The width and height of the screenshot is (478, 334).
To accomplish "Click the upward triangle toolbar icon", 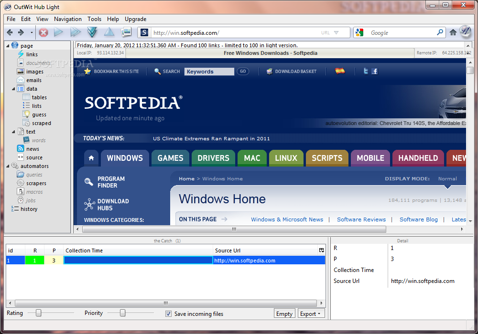I will [x=109, y=31].
